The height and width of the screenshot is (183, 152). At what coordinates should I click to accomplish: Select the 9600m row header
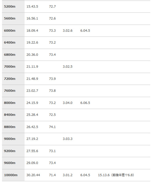[13, 163]
